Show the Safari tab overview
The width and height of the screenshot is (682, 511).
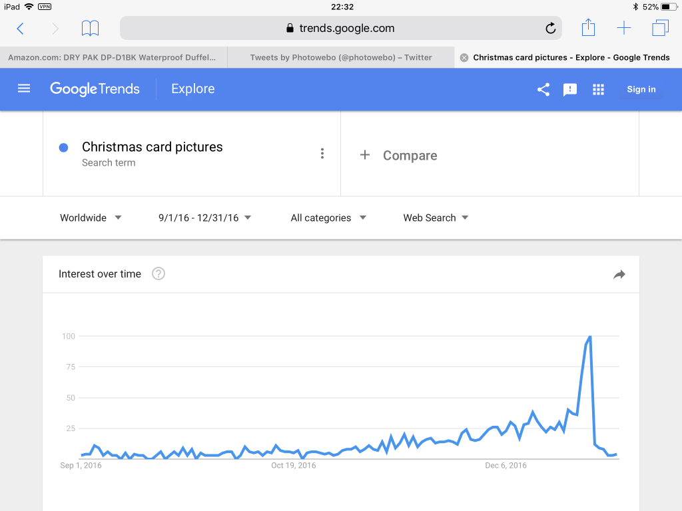(x=660, y=28)
